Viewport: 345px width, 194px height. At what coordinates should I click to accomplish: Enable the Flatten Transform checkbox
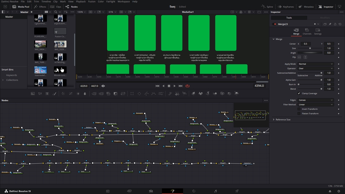[299, 114]
